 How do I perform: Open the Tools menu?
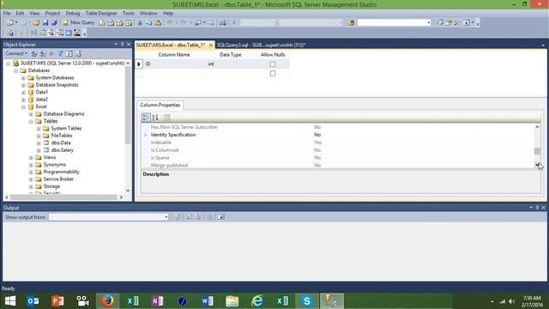[128, 14]
